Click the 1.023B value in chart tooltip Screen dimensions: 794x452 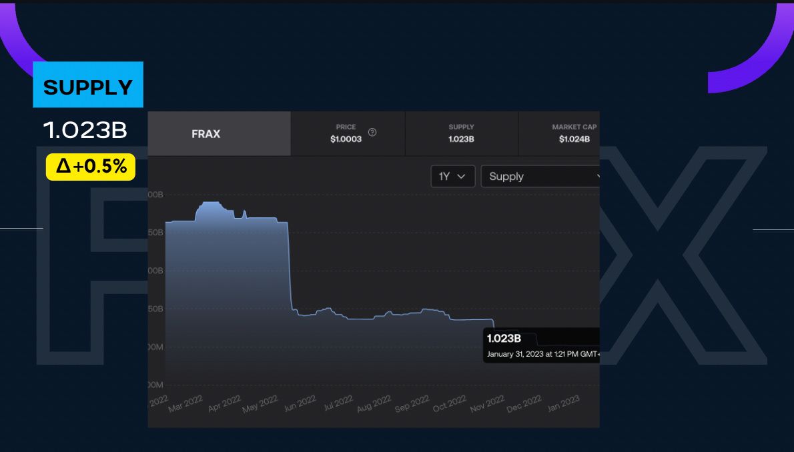(504, 339)
